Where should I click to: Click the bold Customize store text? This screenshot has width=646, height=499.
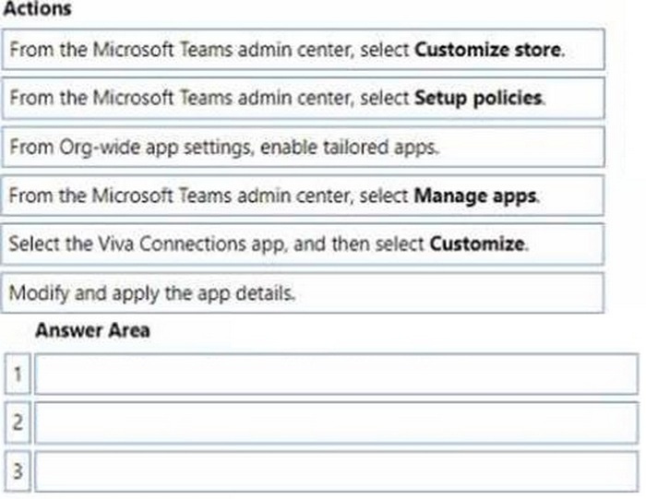click(488, 50)
